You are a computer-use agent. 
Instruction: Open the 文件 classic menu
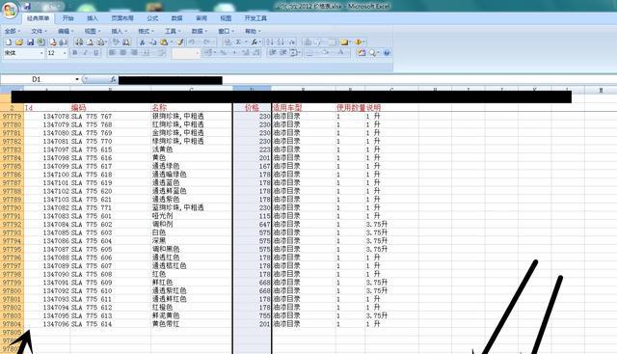[39, 31]
